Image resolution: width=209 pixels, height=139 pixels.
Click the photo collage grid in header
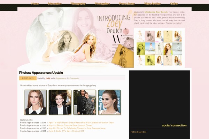click(159, 48)
